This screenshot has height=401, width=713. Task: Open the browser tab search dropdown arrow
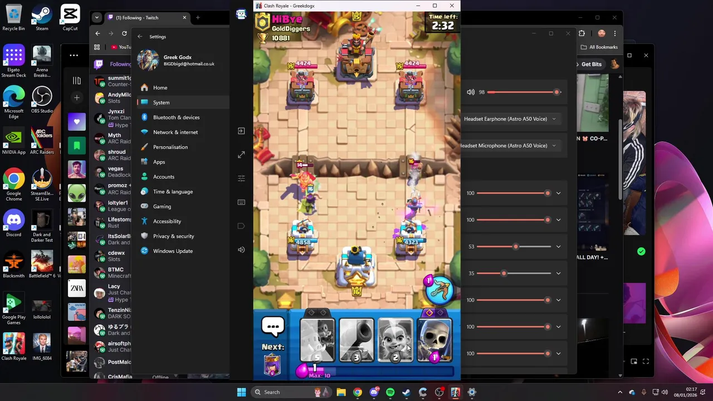tap(97, 17)
